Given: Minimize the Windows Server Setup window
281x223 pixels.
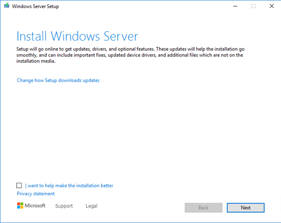Looking at the screenshot, I should pyautogui.click(x=235, y=6).
